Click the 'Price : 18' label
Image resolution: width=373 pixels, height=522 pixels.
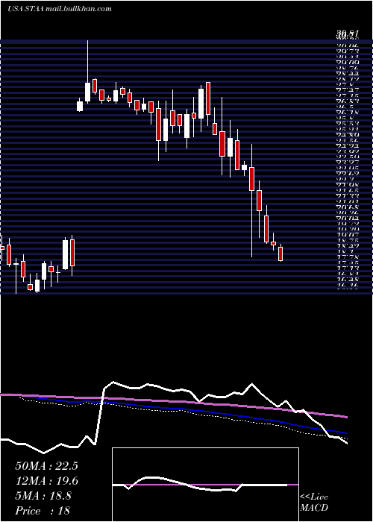43,511
